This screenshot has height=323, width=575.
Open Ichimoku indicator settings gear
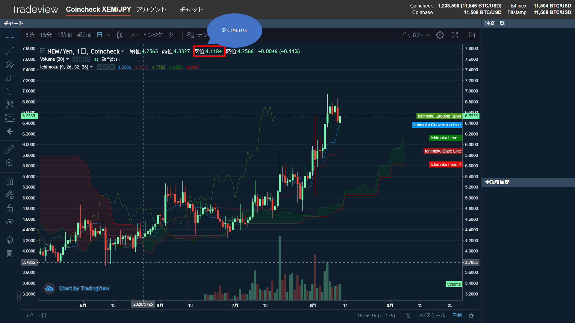[106, 67]
